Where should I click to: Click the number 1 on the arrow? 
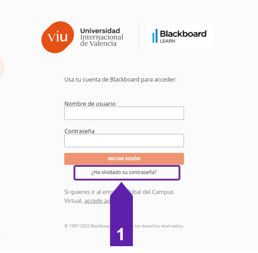pyautogui.click(x=120, y=234)
